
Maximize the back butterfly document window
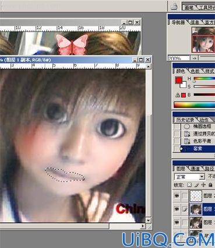[131, 22]
